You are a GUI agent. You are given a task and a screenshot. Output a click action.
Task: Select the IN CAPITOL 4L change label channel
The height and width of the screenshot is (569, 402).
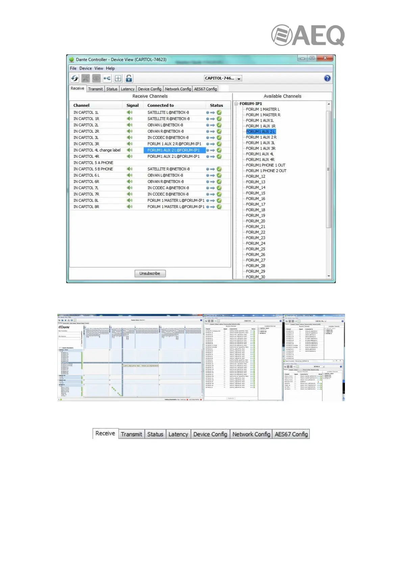tap(97, 150)
